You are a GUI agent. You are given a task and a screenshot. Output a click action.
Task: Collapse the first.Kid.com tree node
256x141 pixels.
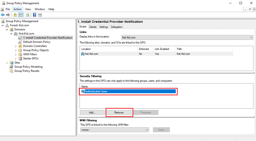click(11, 34)
